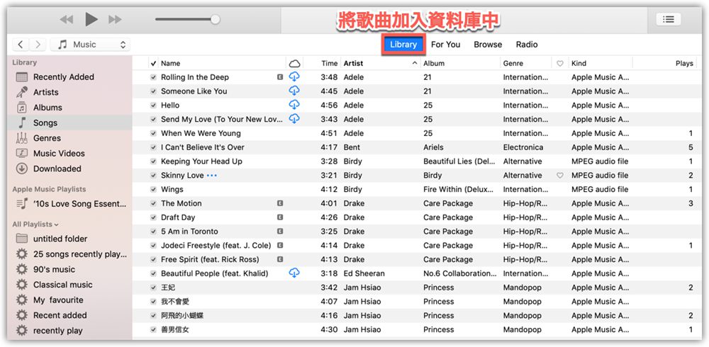The height and width of the screenshot is (347, 709).
Task: Select the song 善男信女
Action: click(175, 329)
